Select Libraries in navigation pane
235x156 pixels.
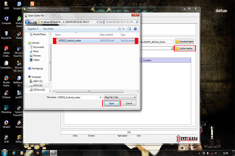34,43
